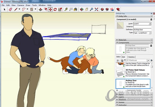Click the search magnifier in Components

[148, 60]
